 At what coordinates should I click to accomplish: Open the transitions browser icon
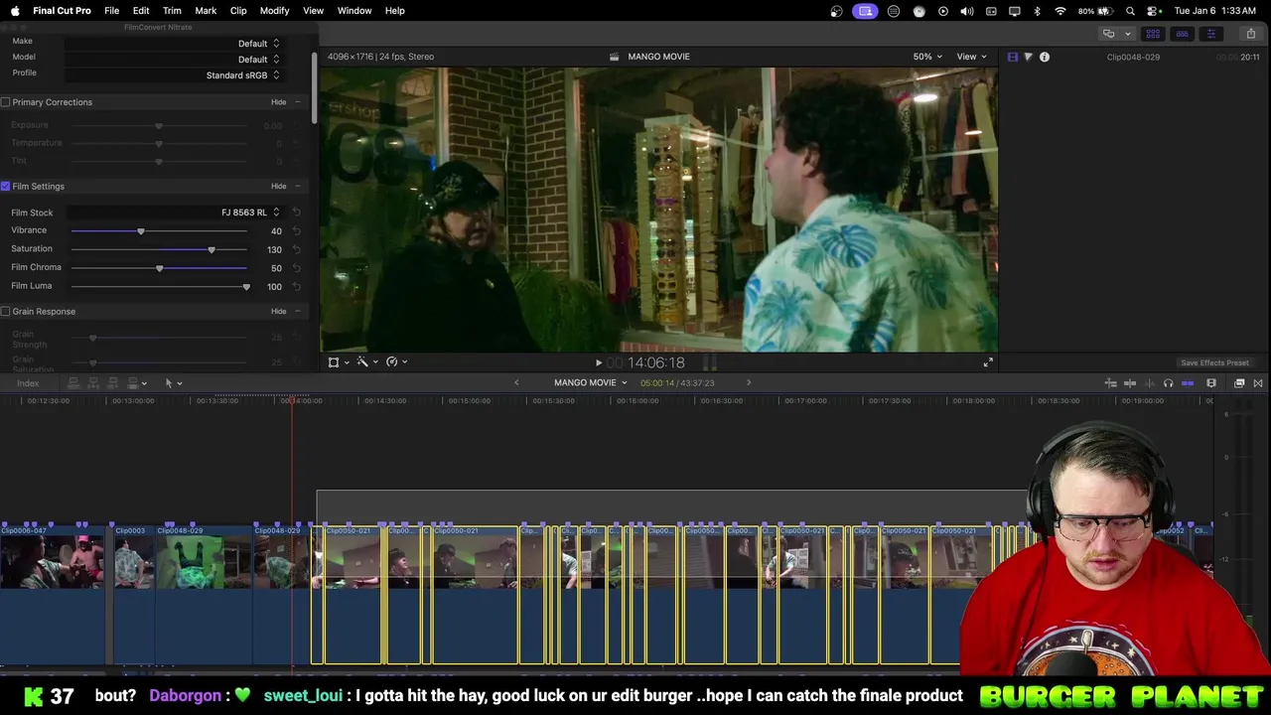[x=1258, y=383]
